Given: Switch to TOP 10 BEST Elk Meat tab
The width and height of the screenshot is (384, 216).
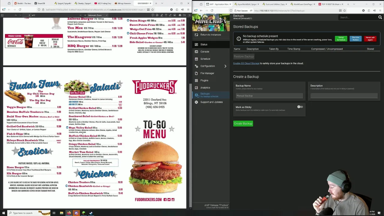Looking at the screenshot, I should (x=331, y=4).
